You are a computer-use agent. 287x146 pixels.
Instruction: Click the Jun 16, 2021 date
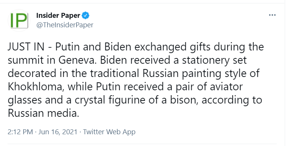click(x=58, y=132)
